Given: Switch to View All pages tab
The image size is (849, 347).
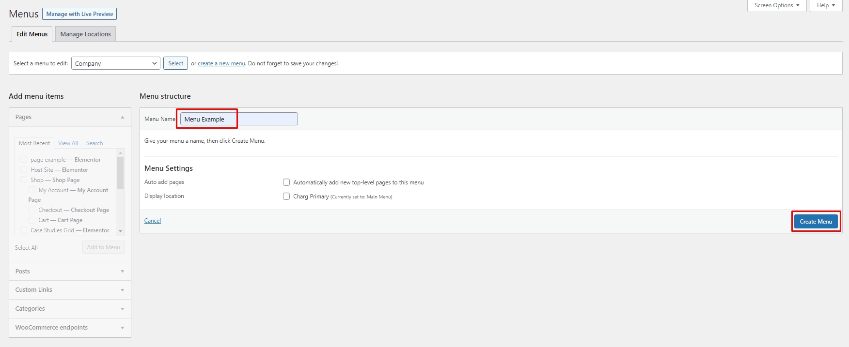Looking at the screenshot, I should click(68, 143).
